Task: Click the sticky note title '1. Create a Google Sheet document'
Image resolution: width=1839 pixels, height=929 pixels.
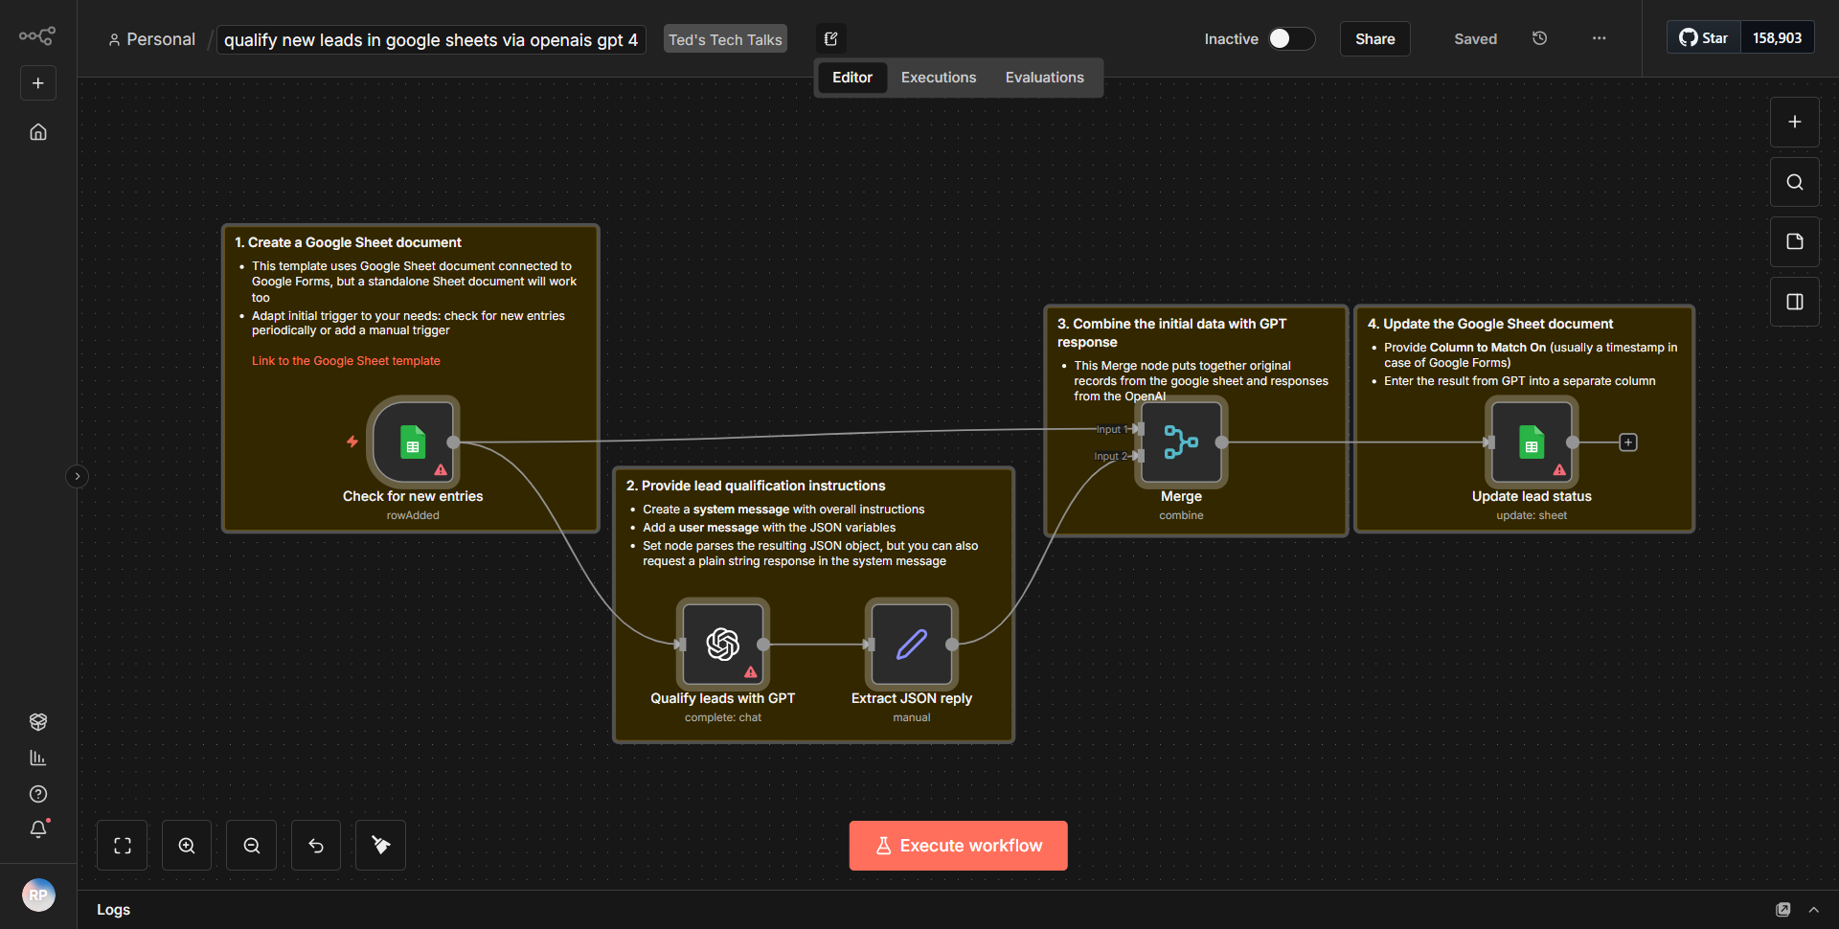Action: point(348,242)
